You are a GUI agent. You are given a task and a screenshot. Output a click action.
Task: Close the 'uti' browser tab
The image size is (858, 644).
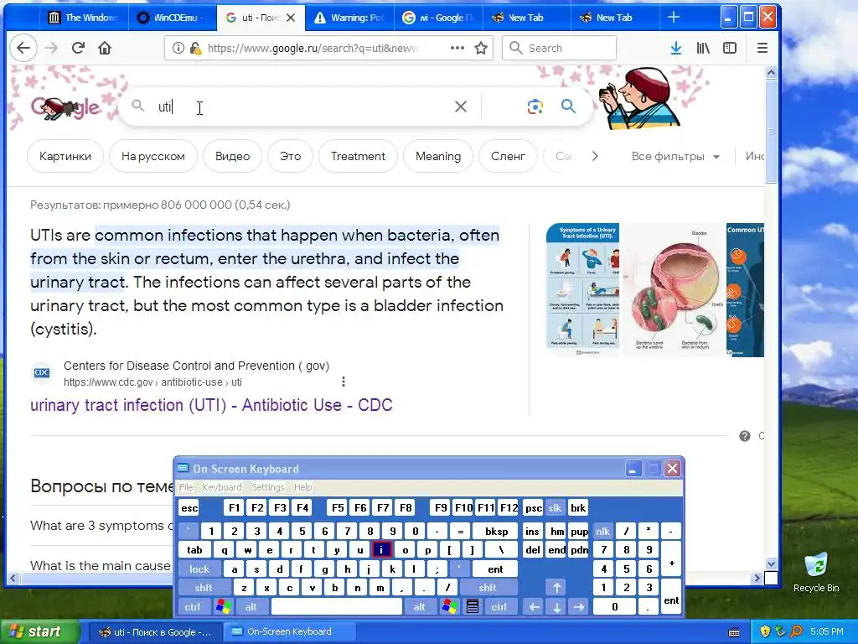click(x=291, y=18)
